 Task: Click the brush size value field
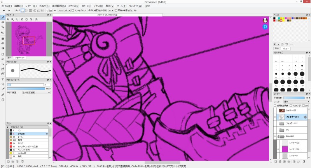tap(47, 85)
